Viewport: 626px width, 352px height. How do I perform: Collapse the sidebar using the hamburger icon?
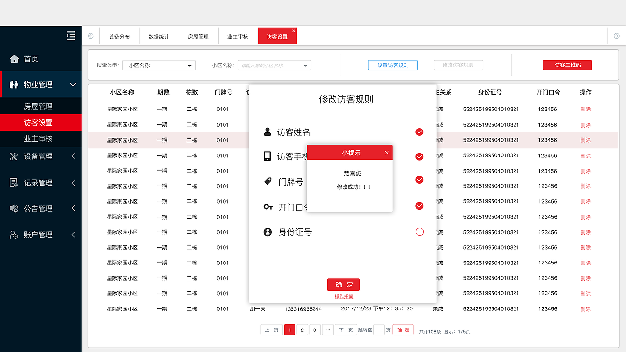pyautogui.click(x=70, y=35)
